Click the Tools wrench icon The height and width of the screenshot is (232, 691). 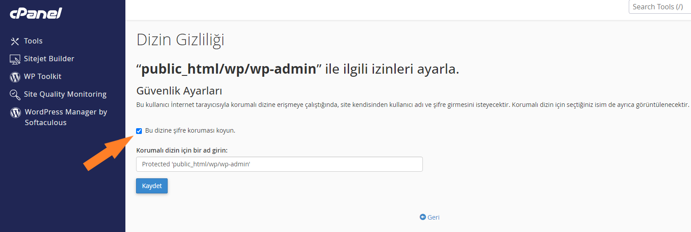tap(15, 41)
